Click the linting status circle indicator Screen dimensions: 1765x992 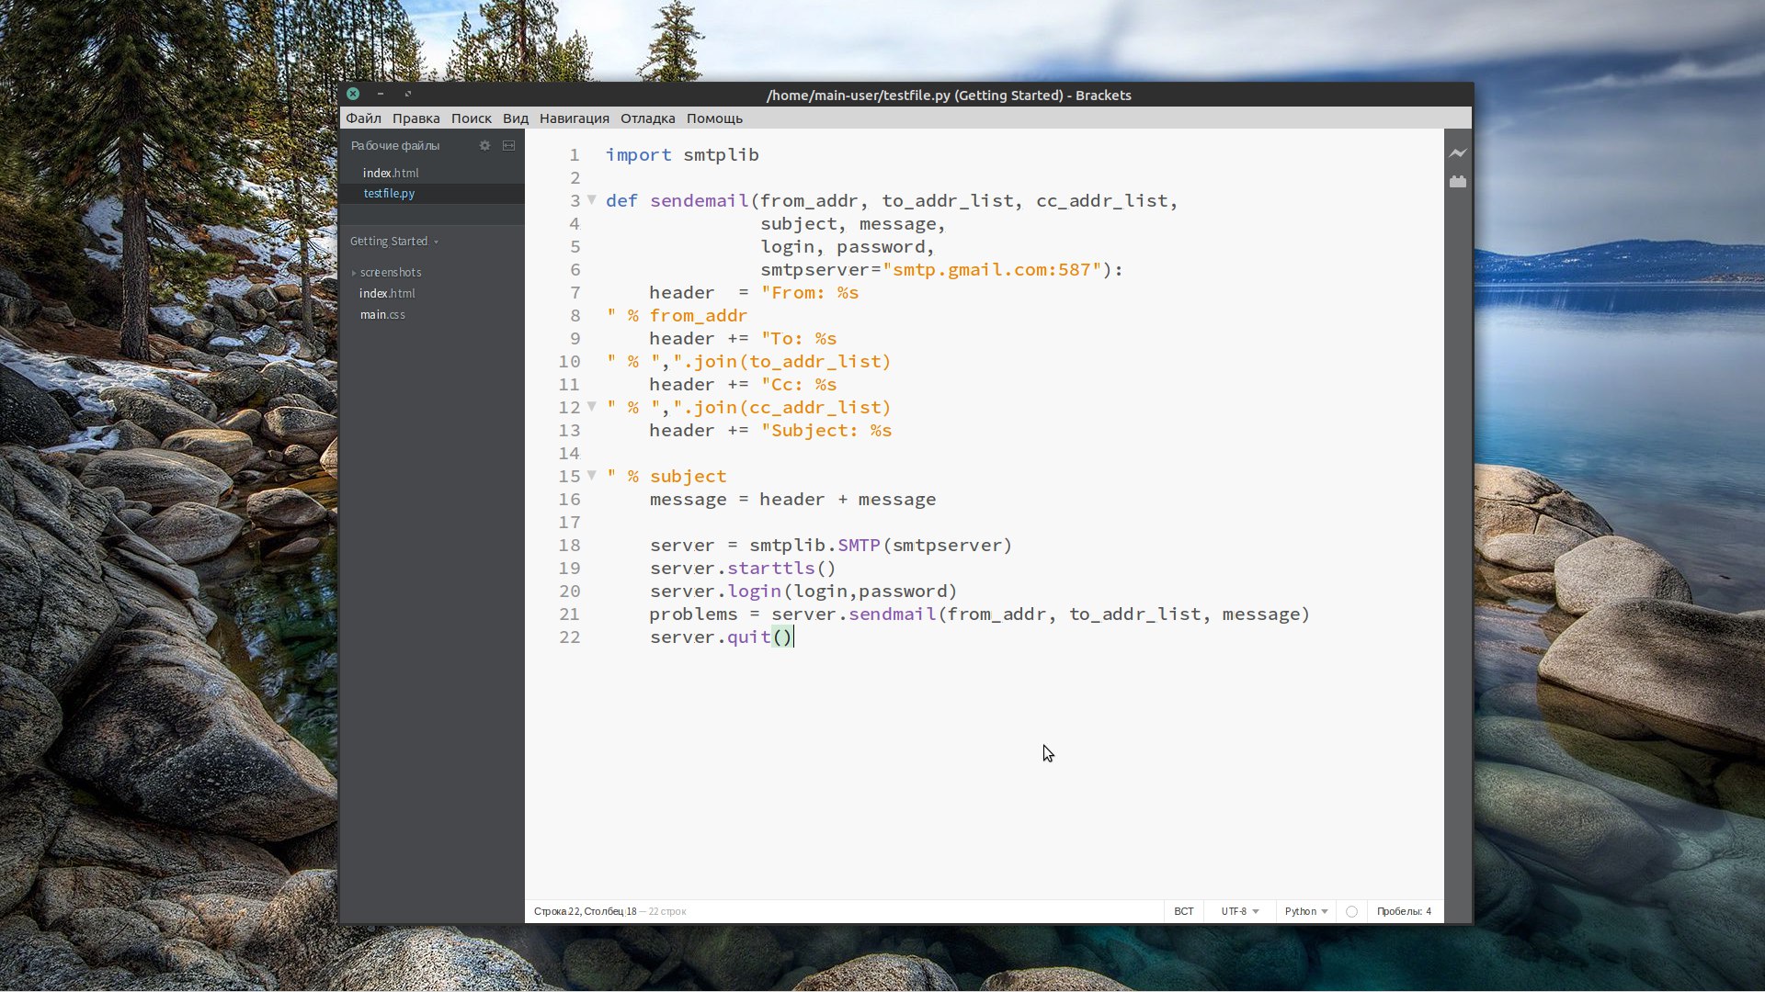[1351, 911]
